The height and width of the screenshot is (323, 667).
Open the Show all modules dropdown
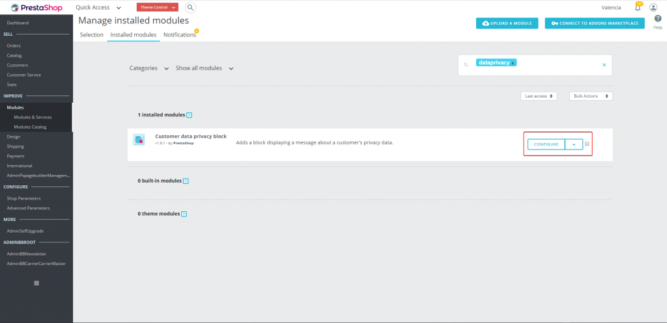click(x=205, y=68)
